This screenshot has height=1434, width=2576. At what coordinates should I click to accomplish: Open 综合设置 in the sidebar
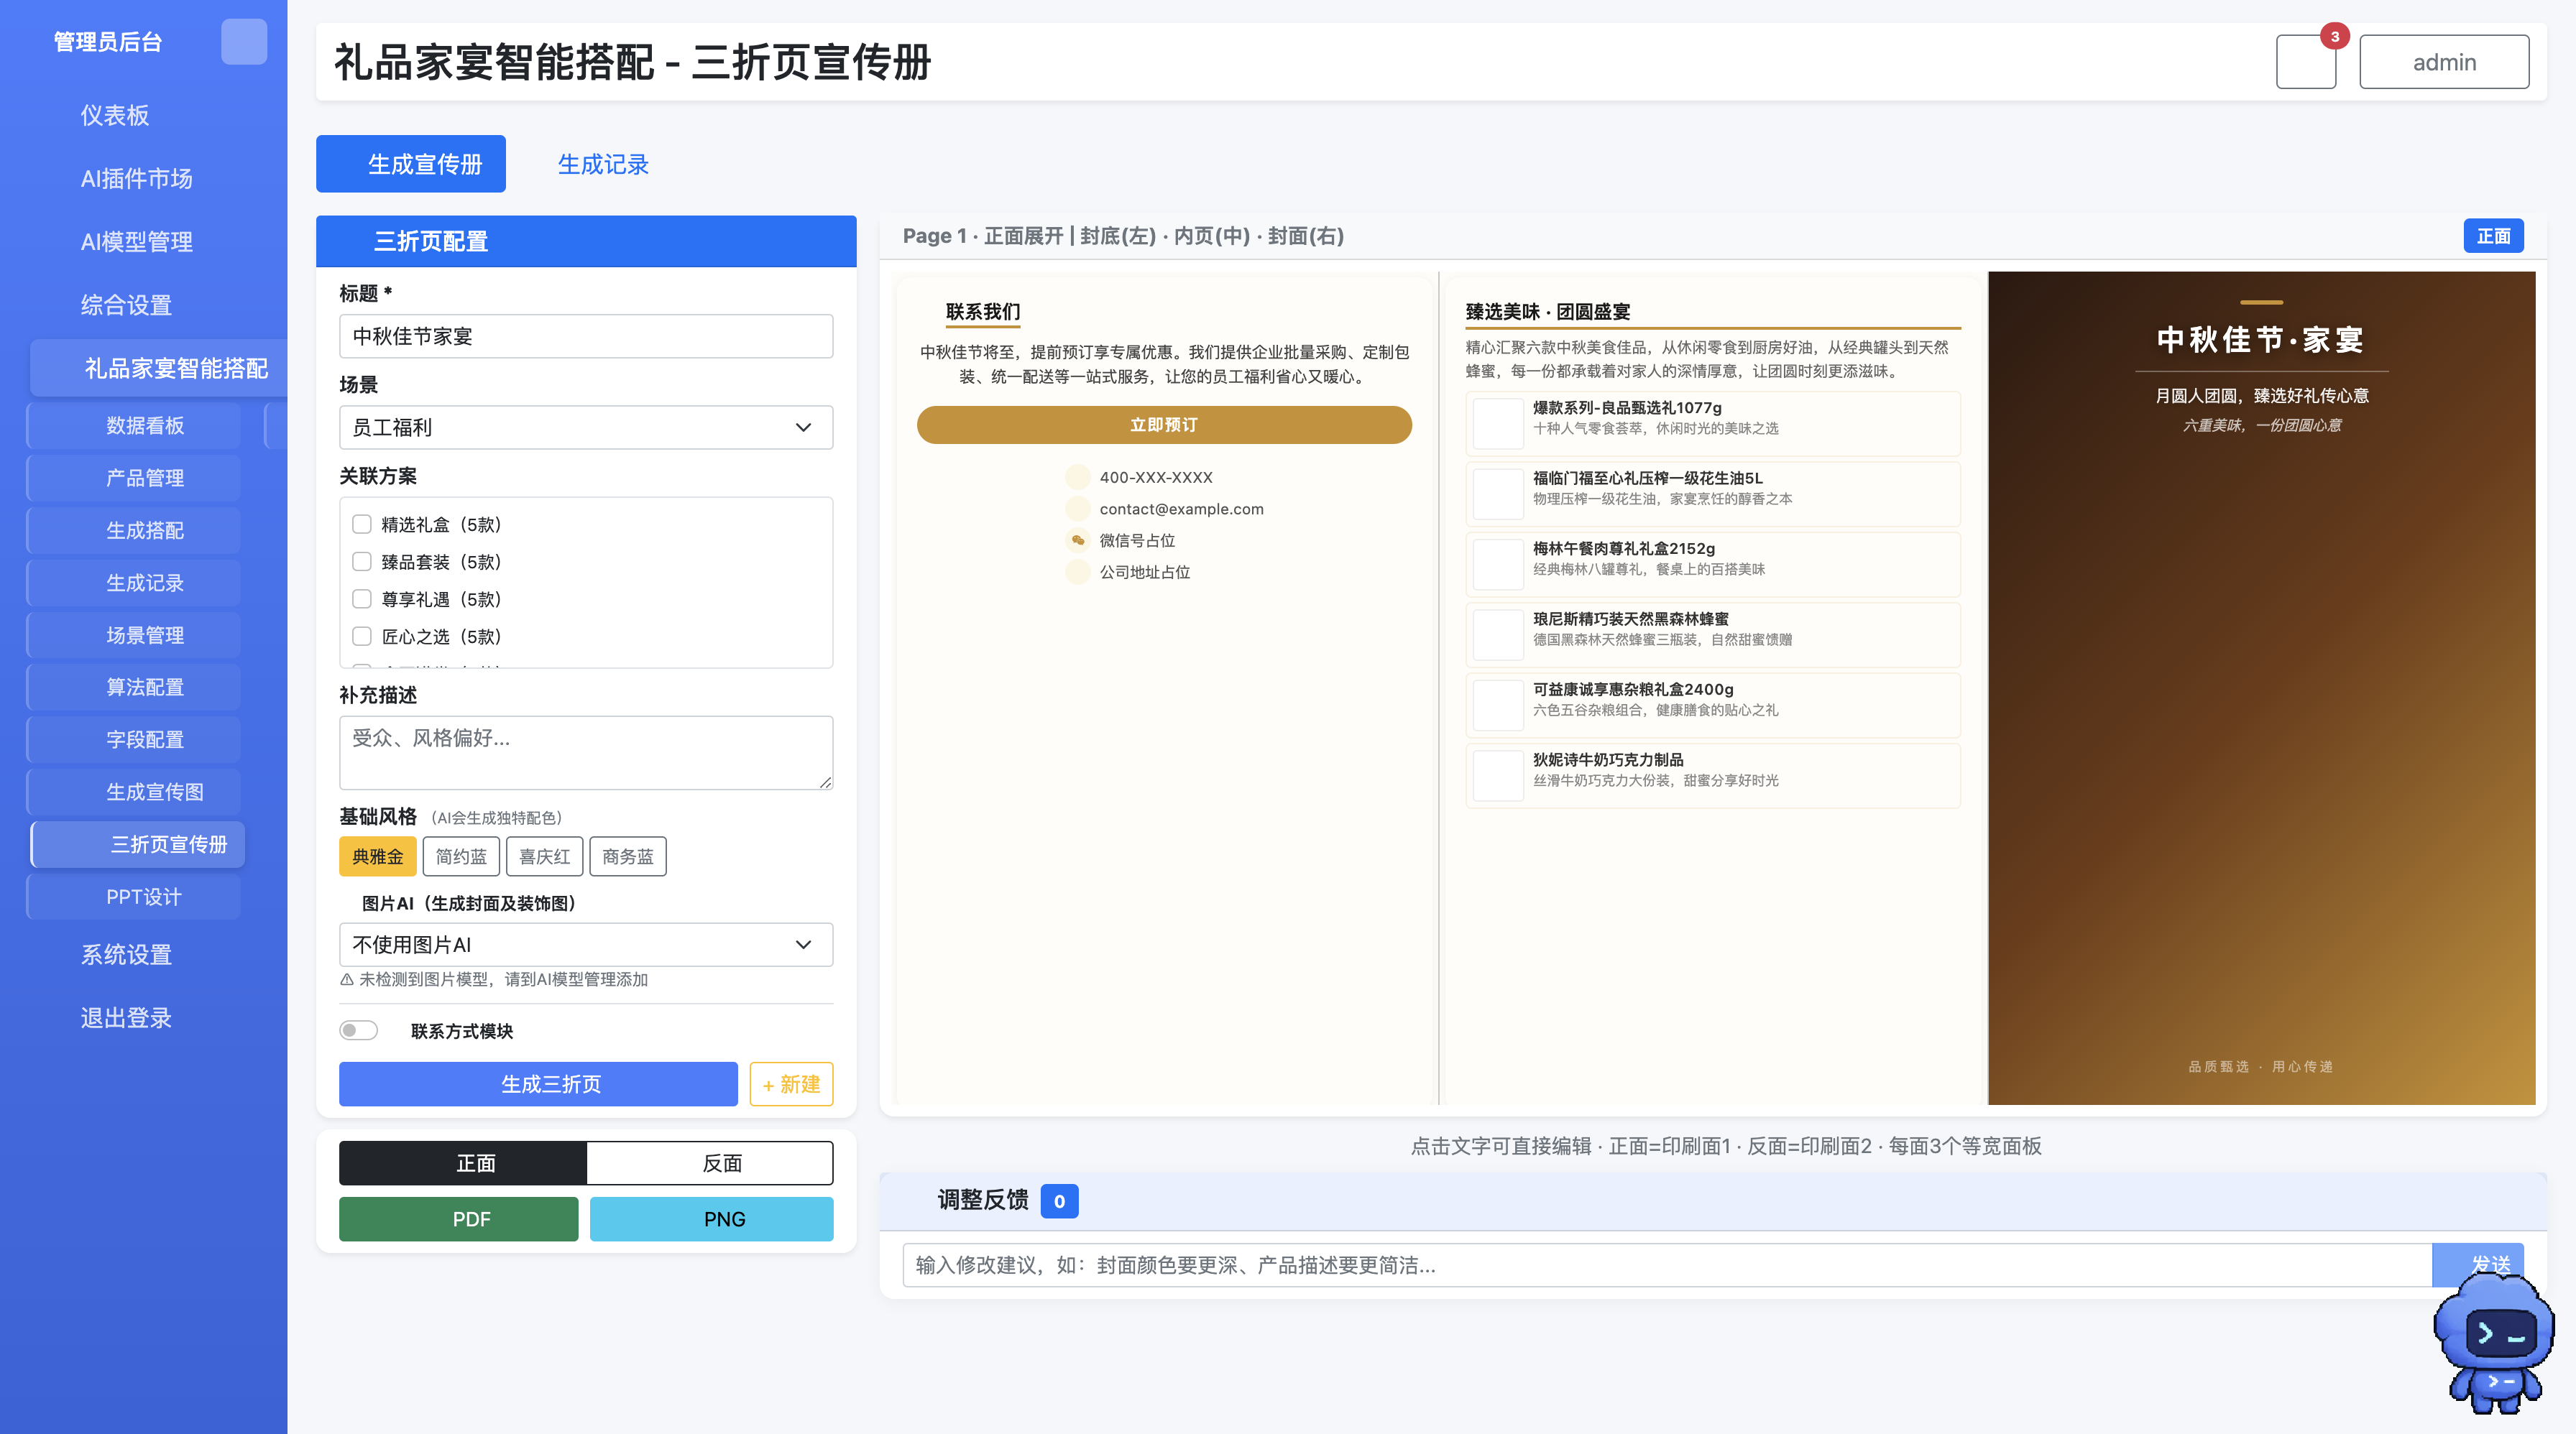126,305
